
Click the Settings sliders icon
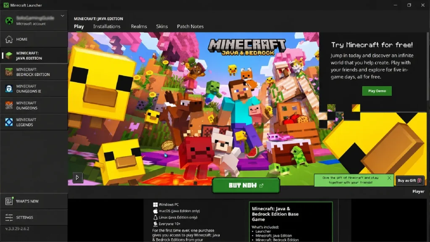point(9,217)
